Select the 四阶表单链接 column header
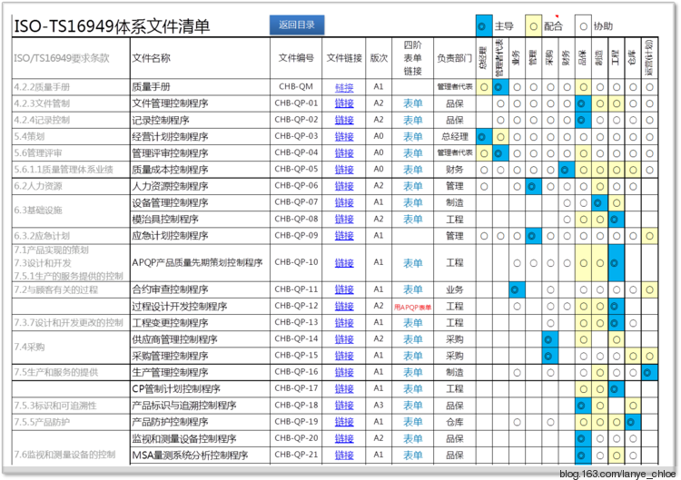 pyautogui.click(x=412, y=58)
